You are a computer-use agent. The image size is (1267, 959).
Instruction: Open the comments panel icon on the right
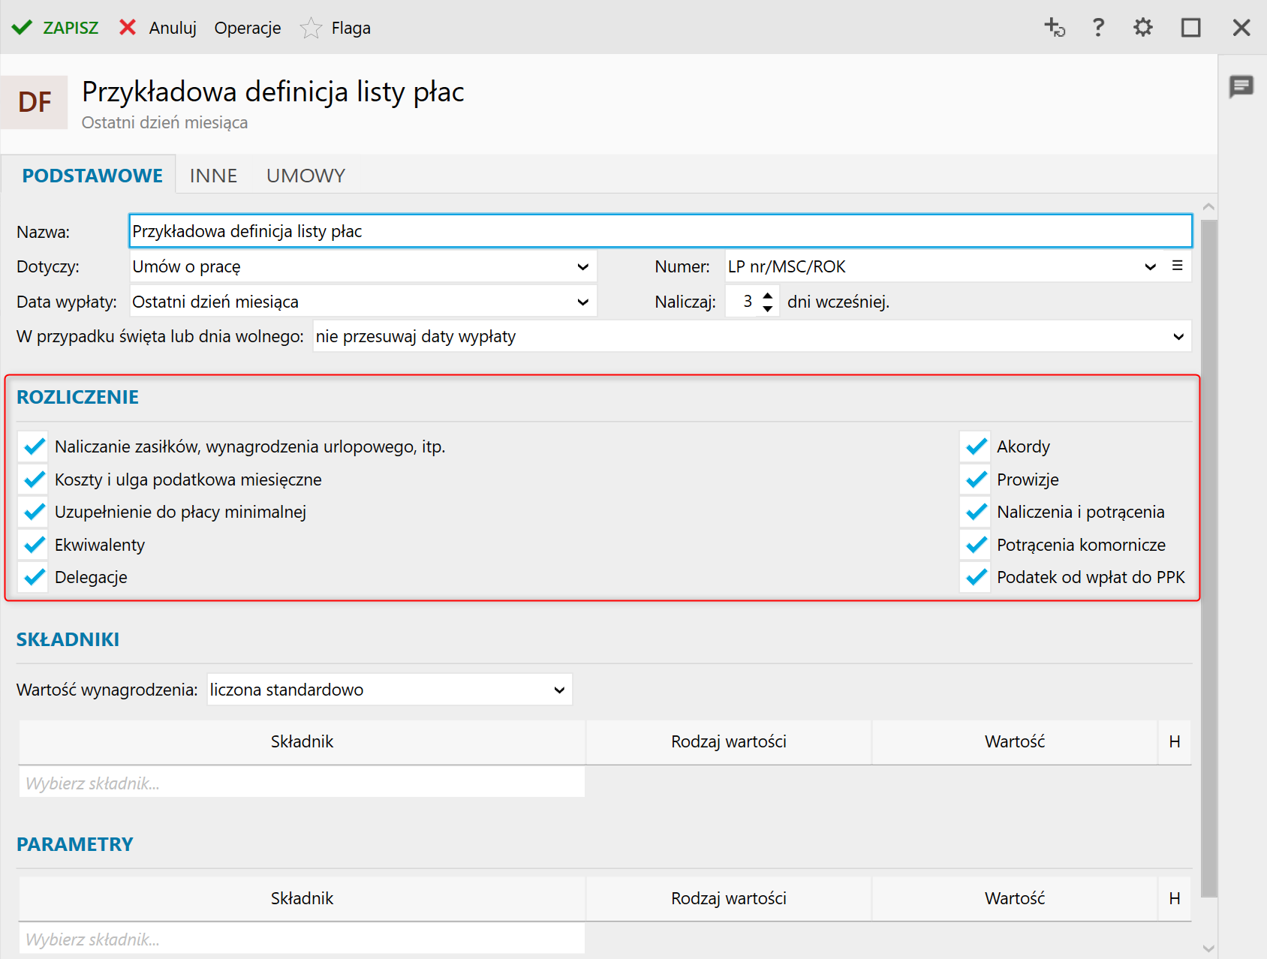tap(1241, 86)
